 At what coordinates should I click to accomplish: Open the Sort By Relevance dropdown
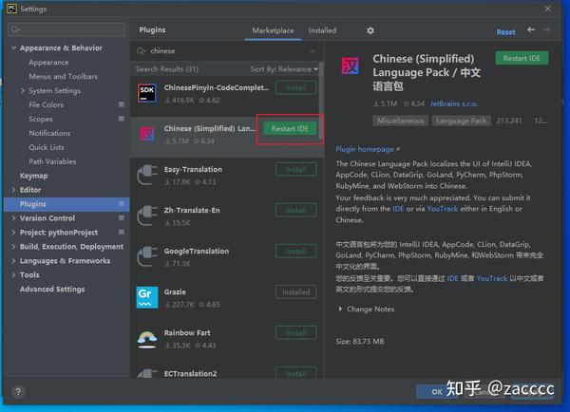[x=284, y=69]
